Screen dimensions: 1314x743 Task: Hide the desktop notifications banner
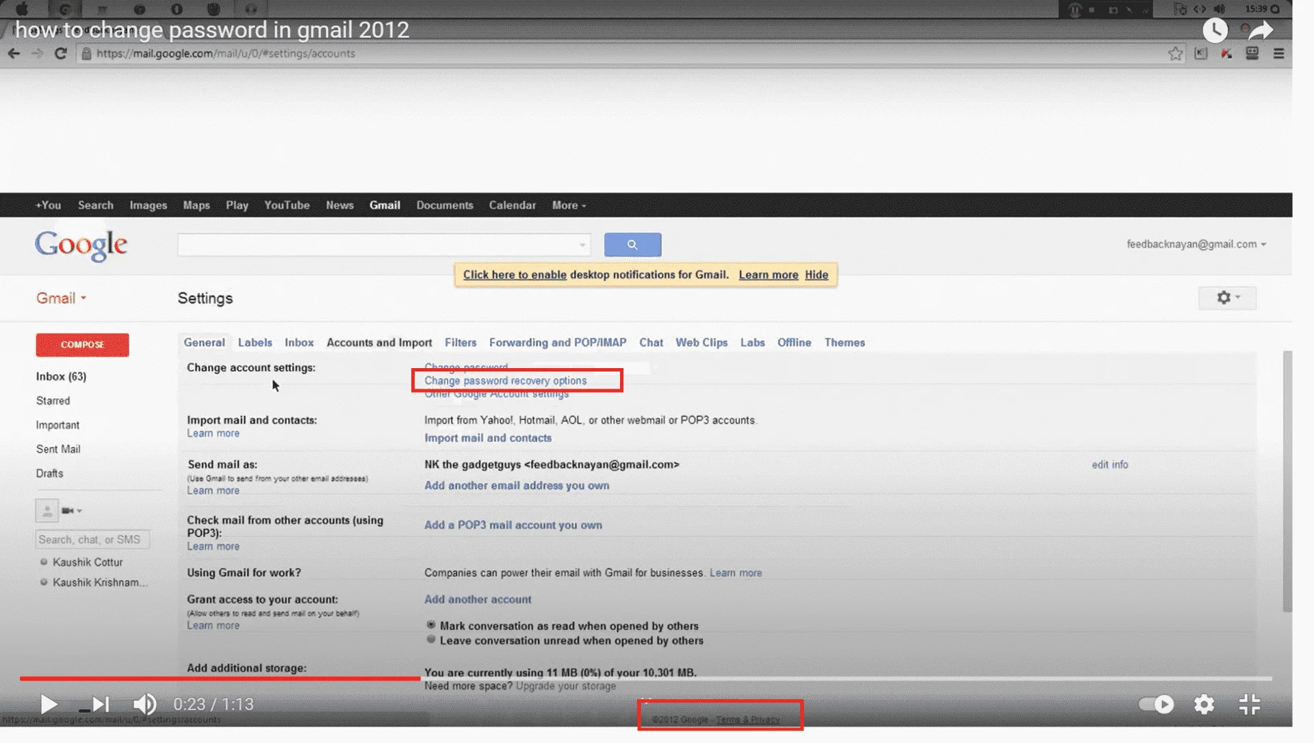point(816,275)
